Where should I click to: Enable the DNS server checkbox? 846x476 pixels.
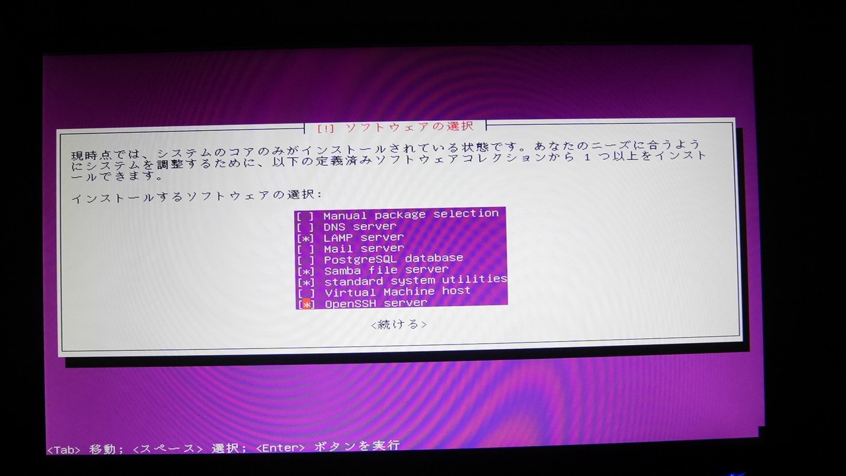pyautogui.click(x=305, y=227)
